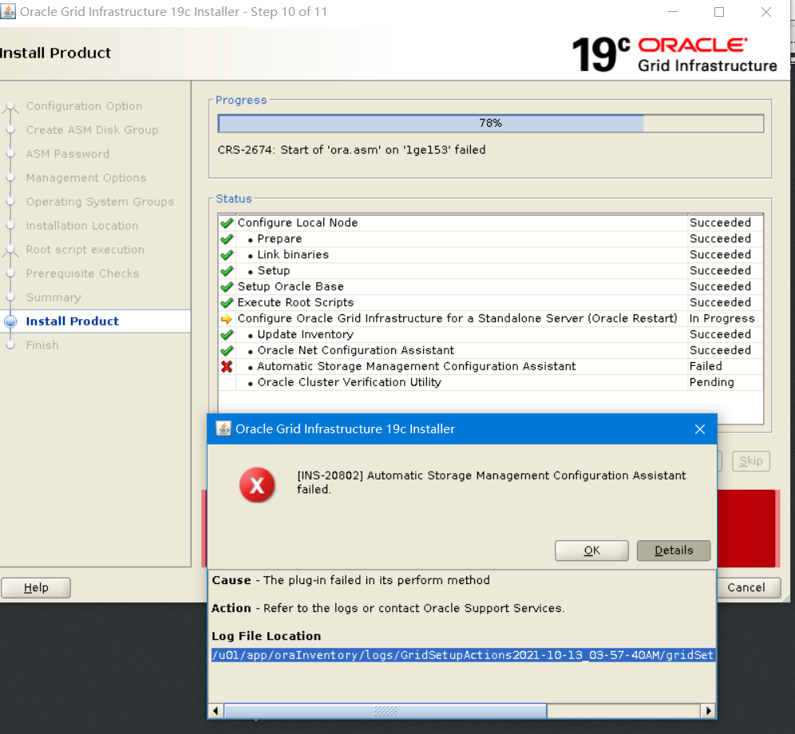The height and width of the screenshot is (734, 795).
Task: Click green checkmark beside Oracle Net Configuration Assistant
Action: (227, 350)
